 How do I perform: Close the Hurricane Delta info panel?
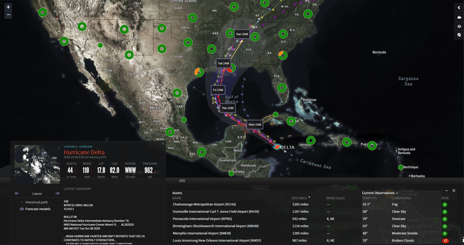(163, 143)
